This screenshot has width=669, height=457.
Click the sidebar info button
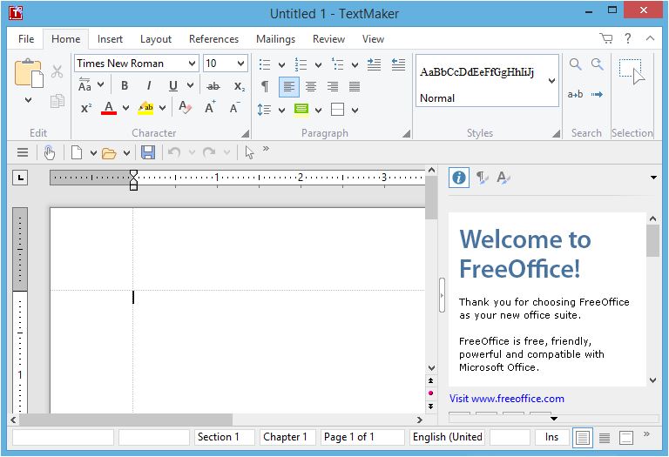point(459,178)
